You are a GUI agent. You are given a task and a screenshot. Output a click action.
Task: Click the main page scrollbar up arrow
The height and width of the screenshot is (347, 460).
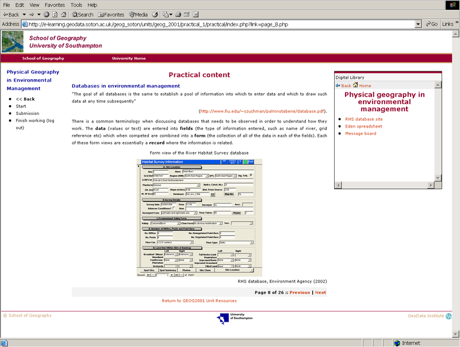[x=455, y=34]
